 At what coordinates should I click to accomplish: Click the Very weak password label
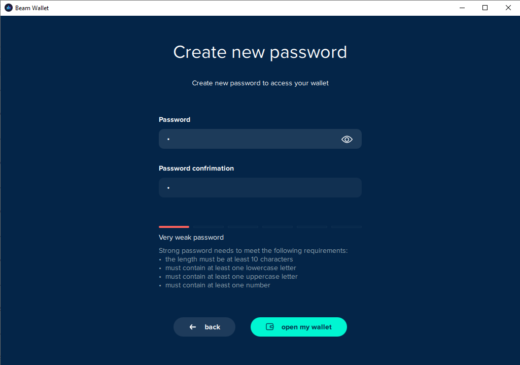(191, 237)
